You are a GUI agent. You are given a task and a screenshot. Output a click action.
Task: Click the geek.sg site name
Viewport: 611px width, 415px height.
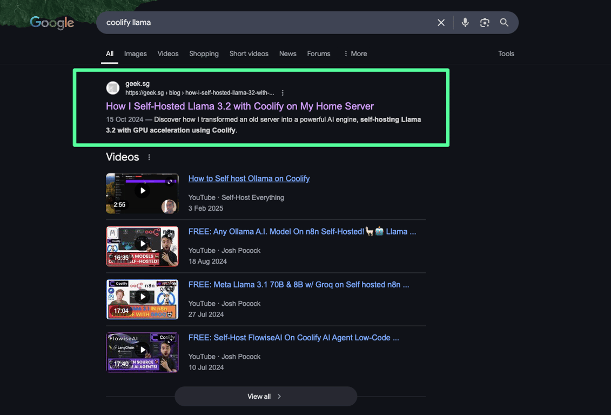click(137, 83)
